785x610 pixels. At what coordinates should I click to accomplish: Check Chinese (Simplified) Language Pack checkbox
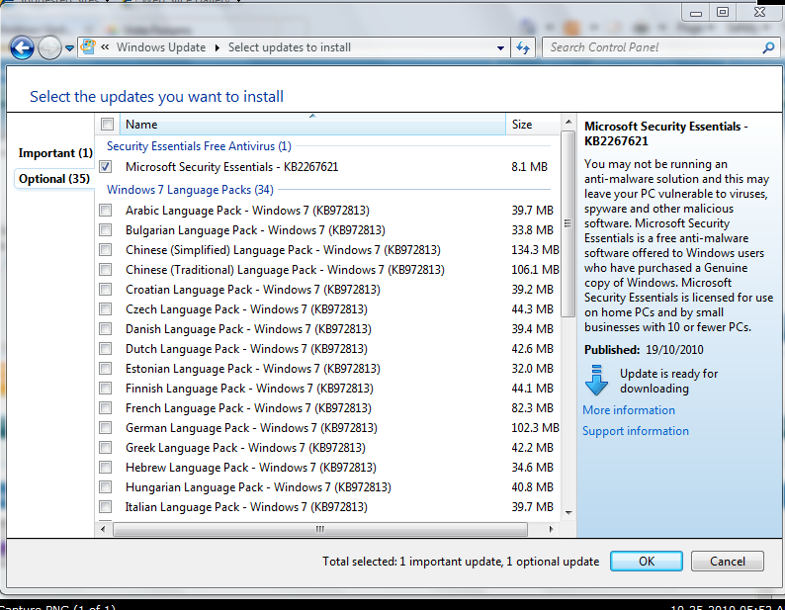tap(106, 249)
